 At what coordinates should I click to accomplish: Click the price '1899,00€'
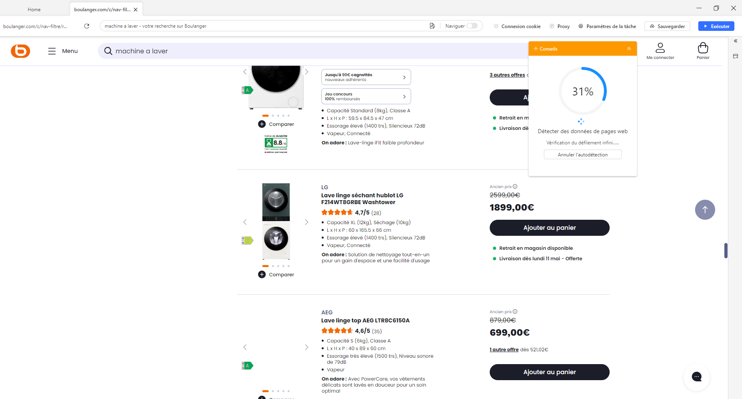[x=512, y=207]
